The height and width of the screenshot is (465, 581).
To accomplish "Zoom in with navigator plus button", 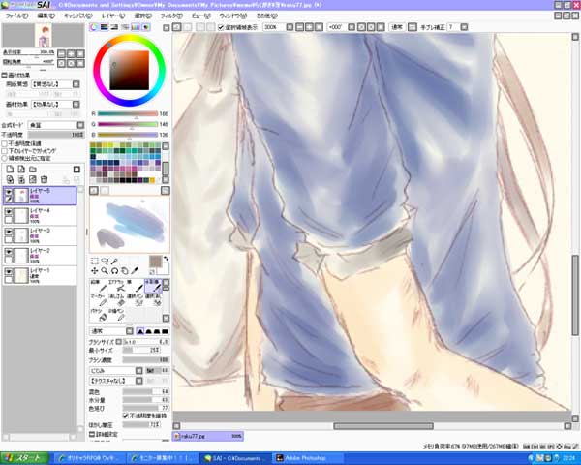I will coord(71,53).
